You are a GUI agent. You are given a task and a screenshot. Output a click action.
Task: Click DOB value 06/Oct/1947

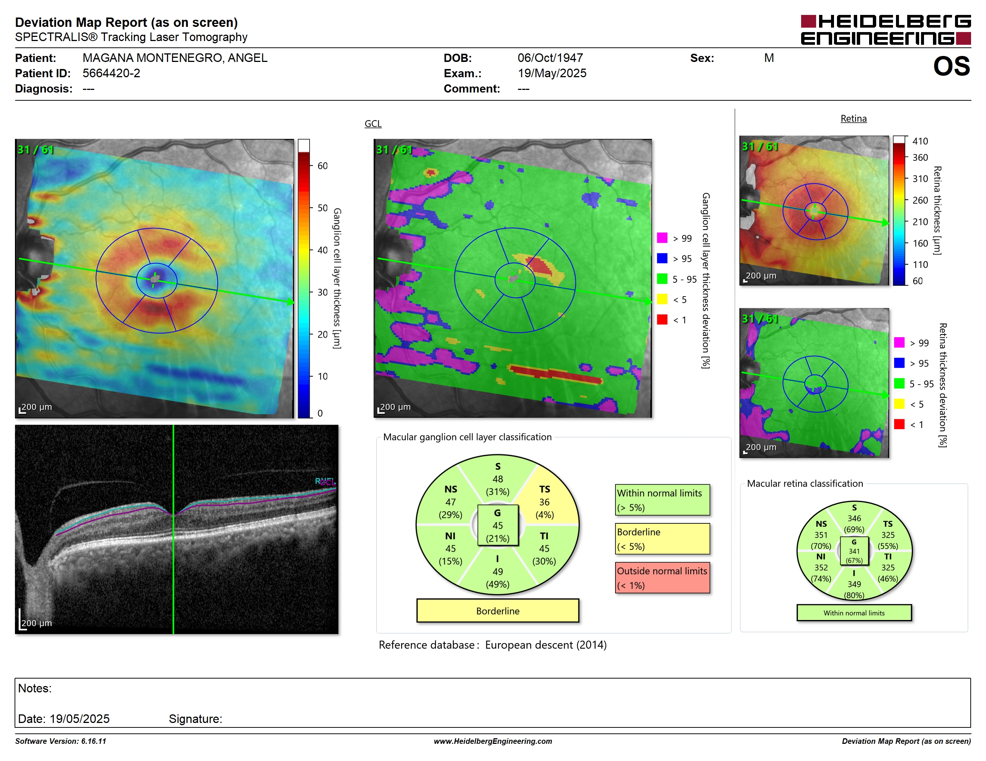tap(550, 58)
